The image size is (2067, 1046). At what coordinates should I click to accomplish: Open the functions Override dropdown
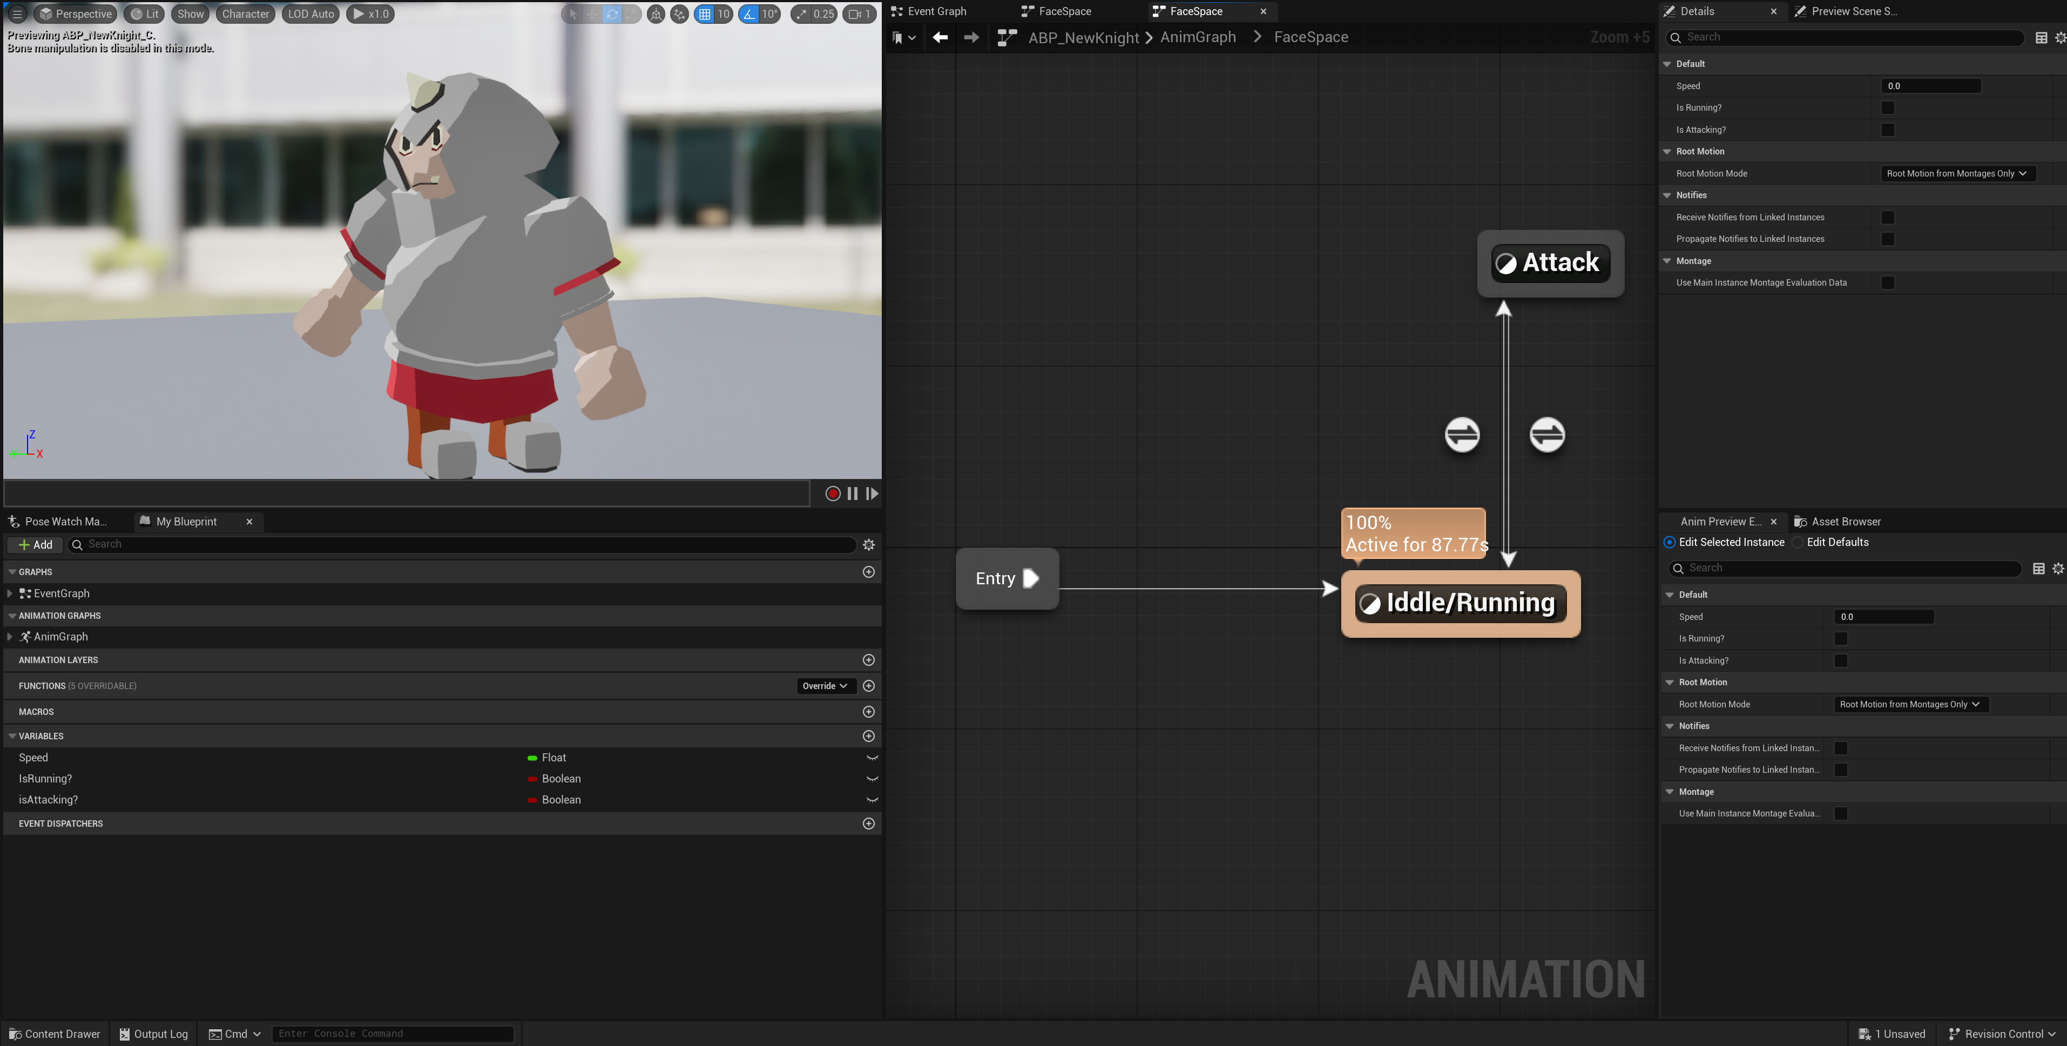tap(826, 686)
